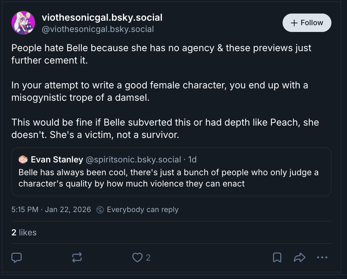Open Evan Stanley's name in quoted post
Image resolution: width=347 pixels, height=279 pixels.
[x=57, y=160]
